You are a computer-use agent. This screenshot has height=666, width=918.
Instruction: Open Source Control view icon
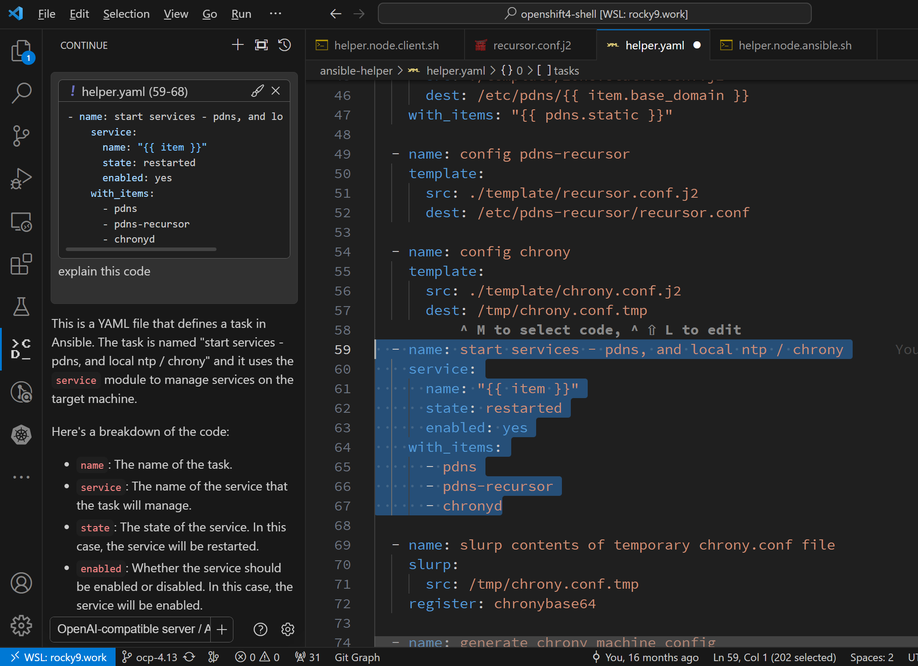point(21,136)
